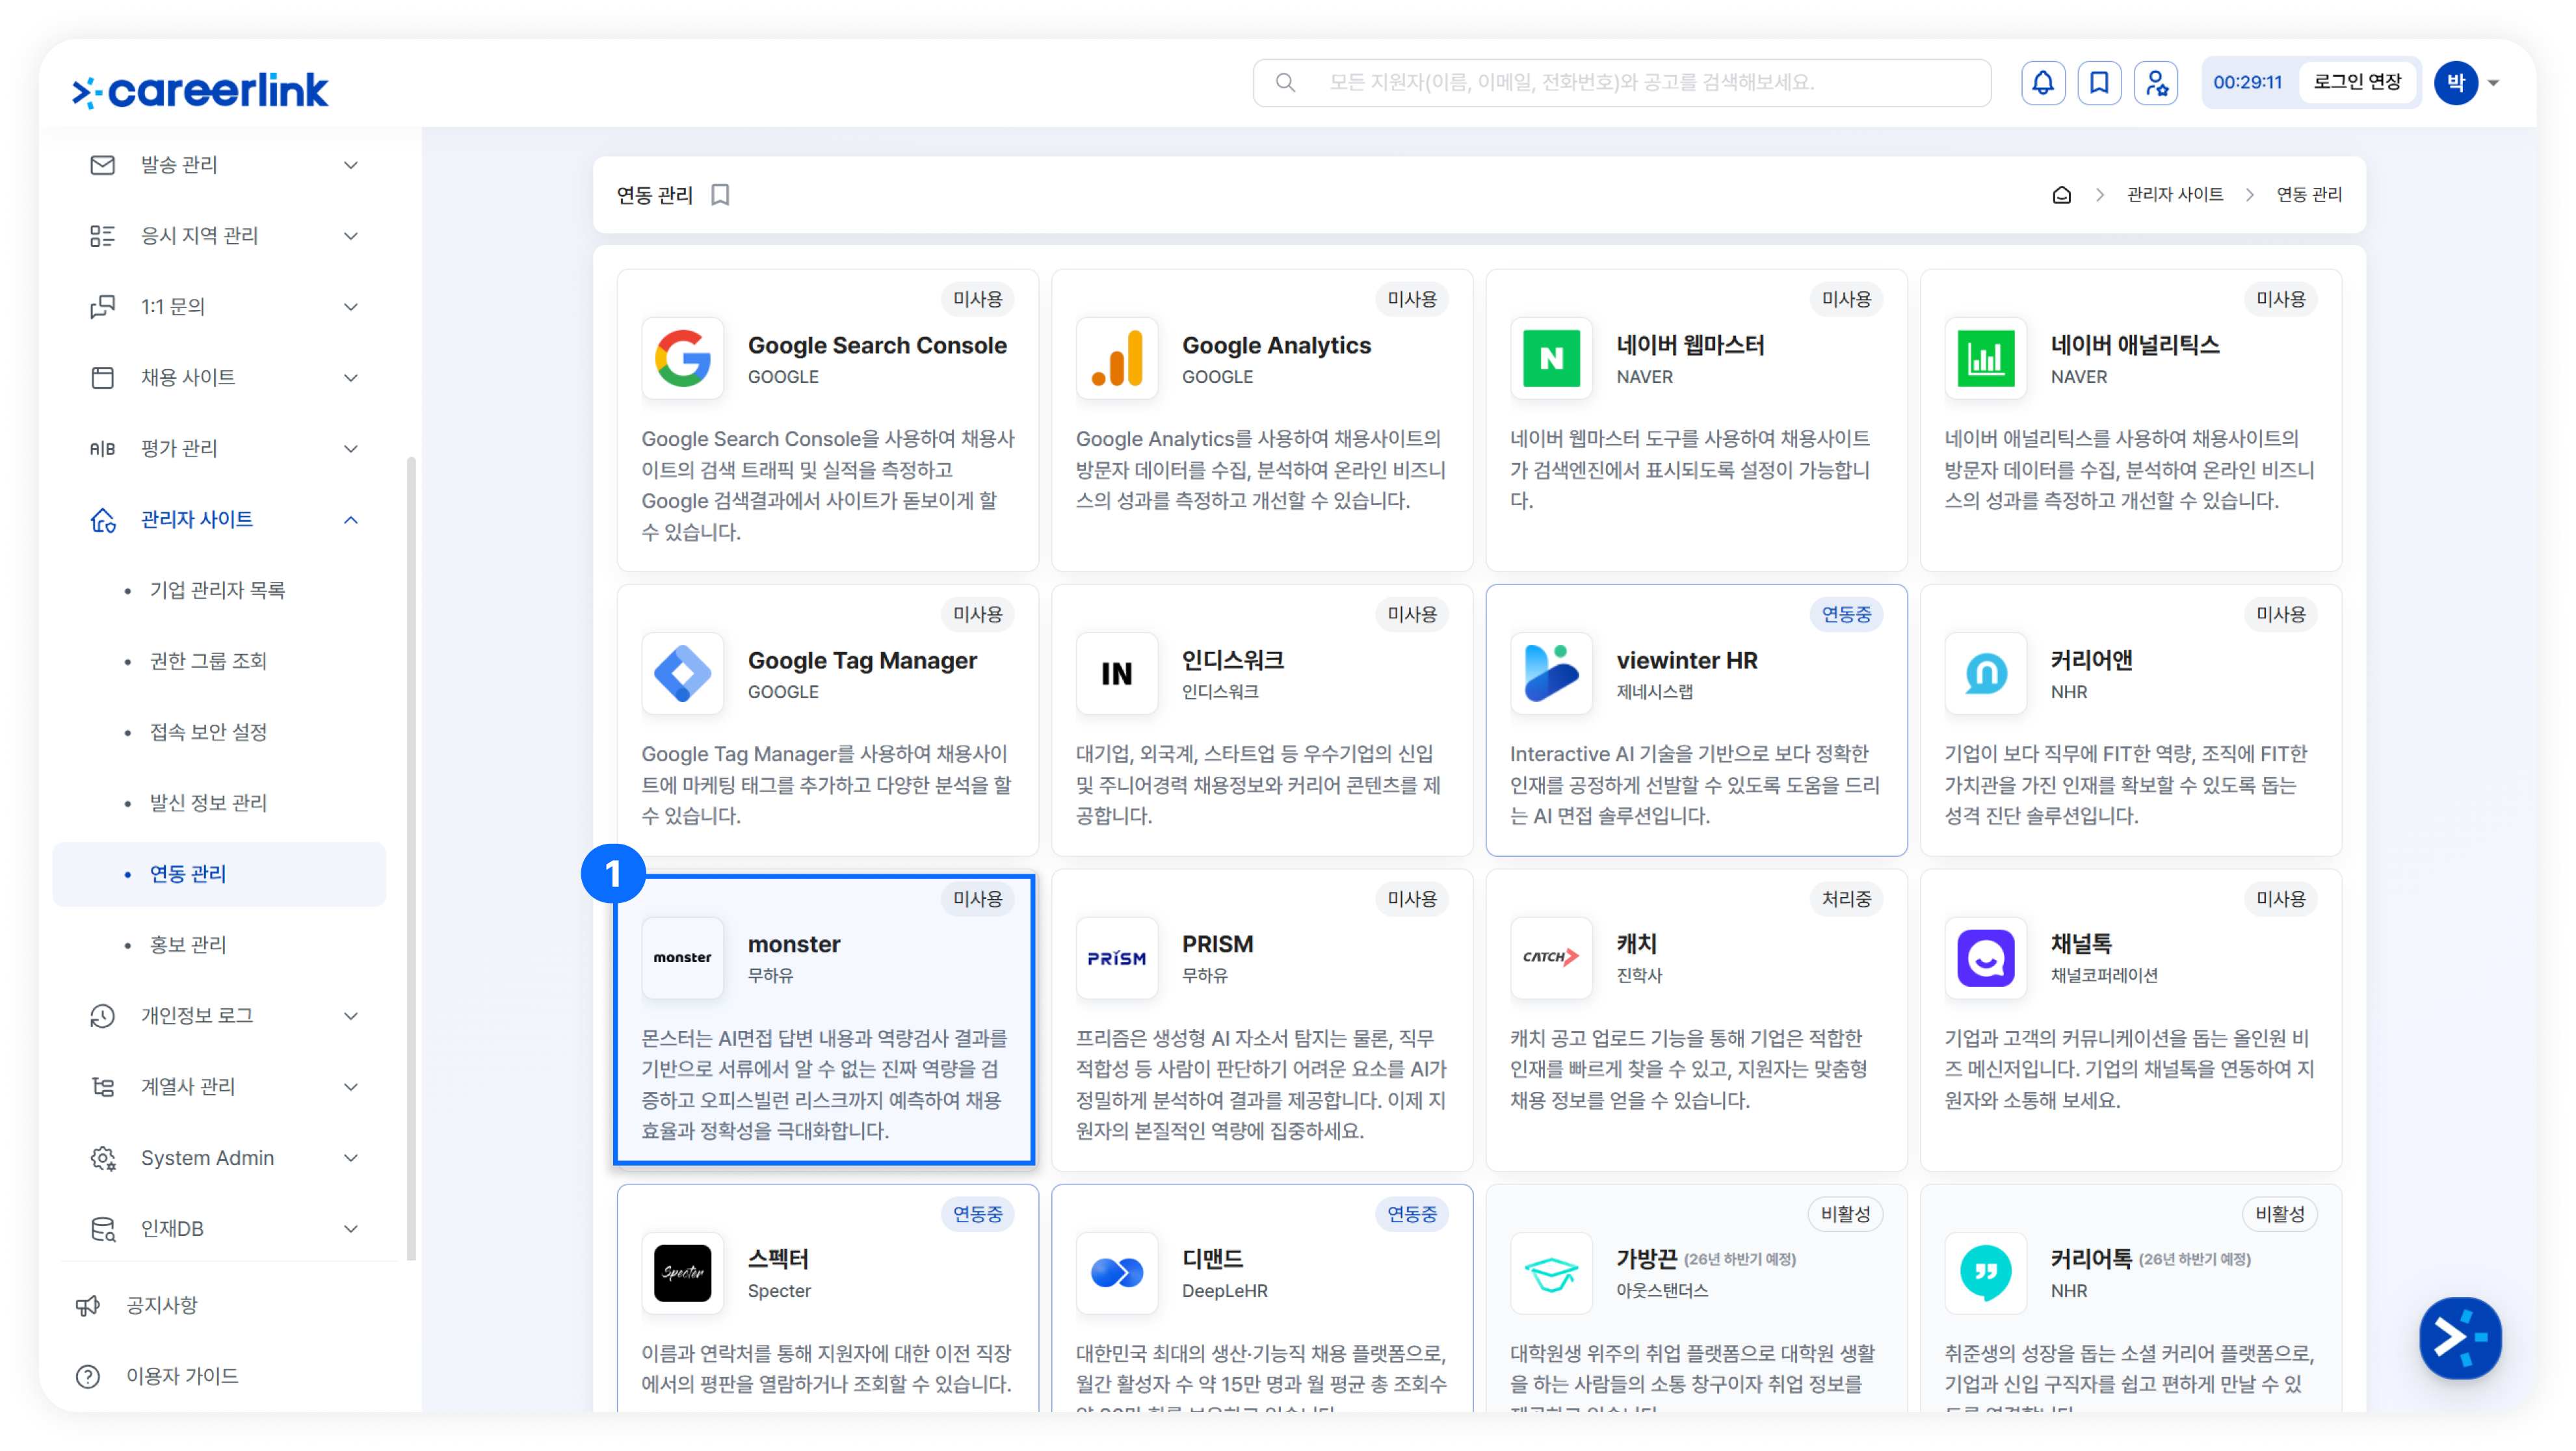Bookmark the 연동 관리 page
Viewport: 2576px width, 1451px height.
coord(720,194)
